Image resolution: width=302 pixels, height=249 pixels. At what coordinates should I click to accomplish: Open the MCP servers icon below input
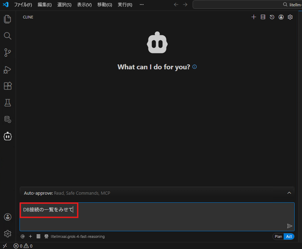38,236
